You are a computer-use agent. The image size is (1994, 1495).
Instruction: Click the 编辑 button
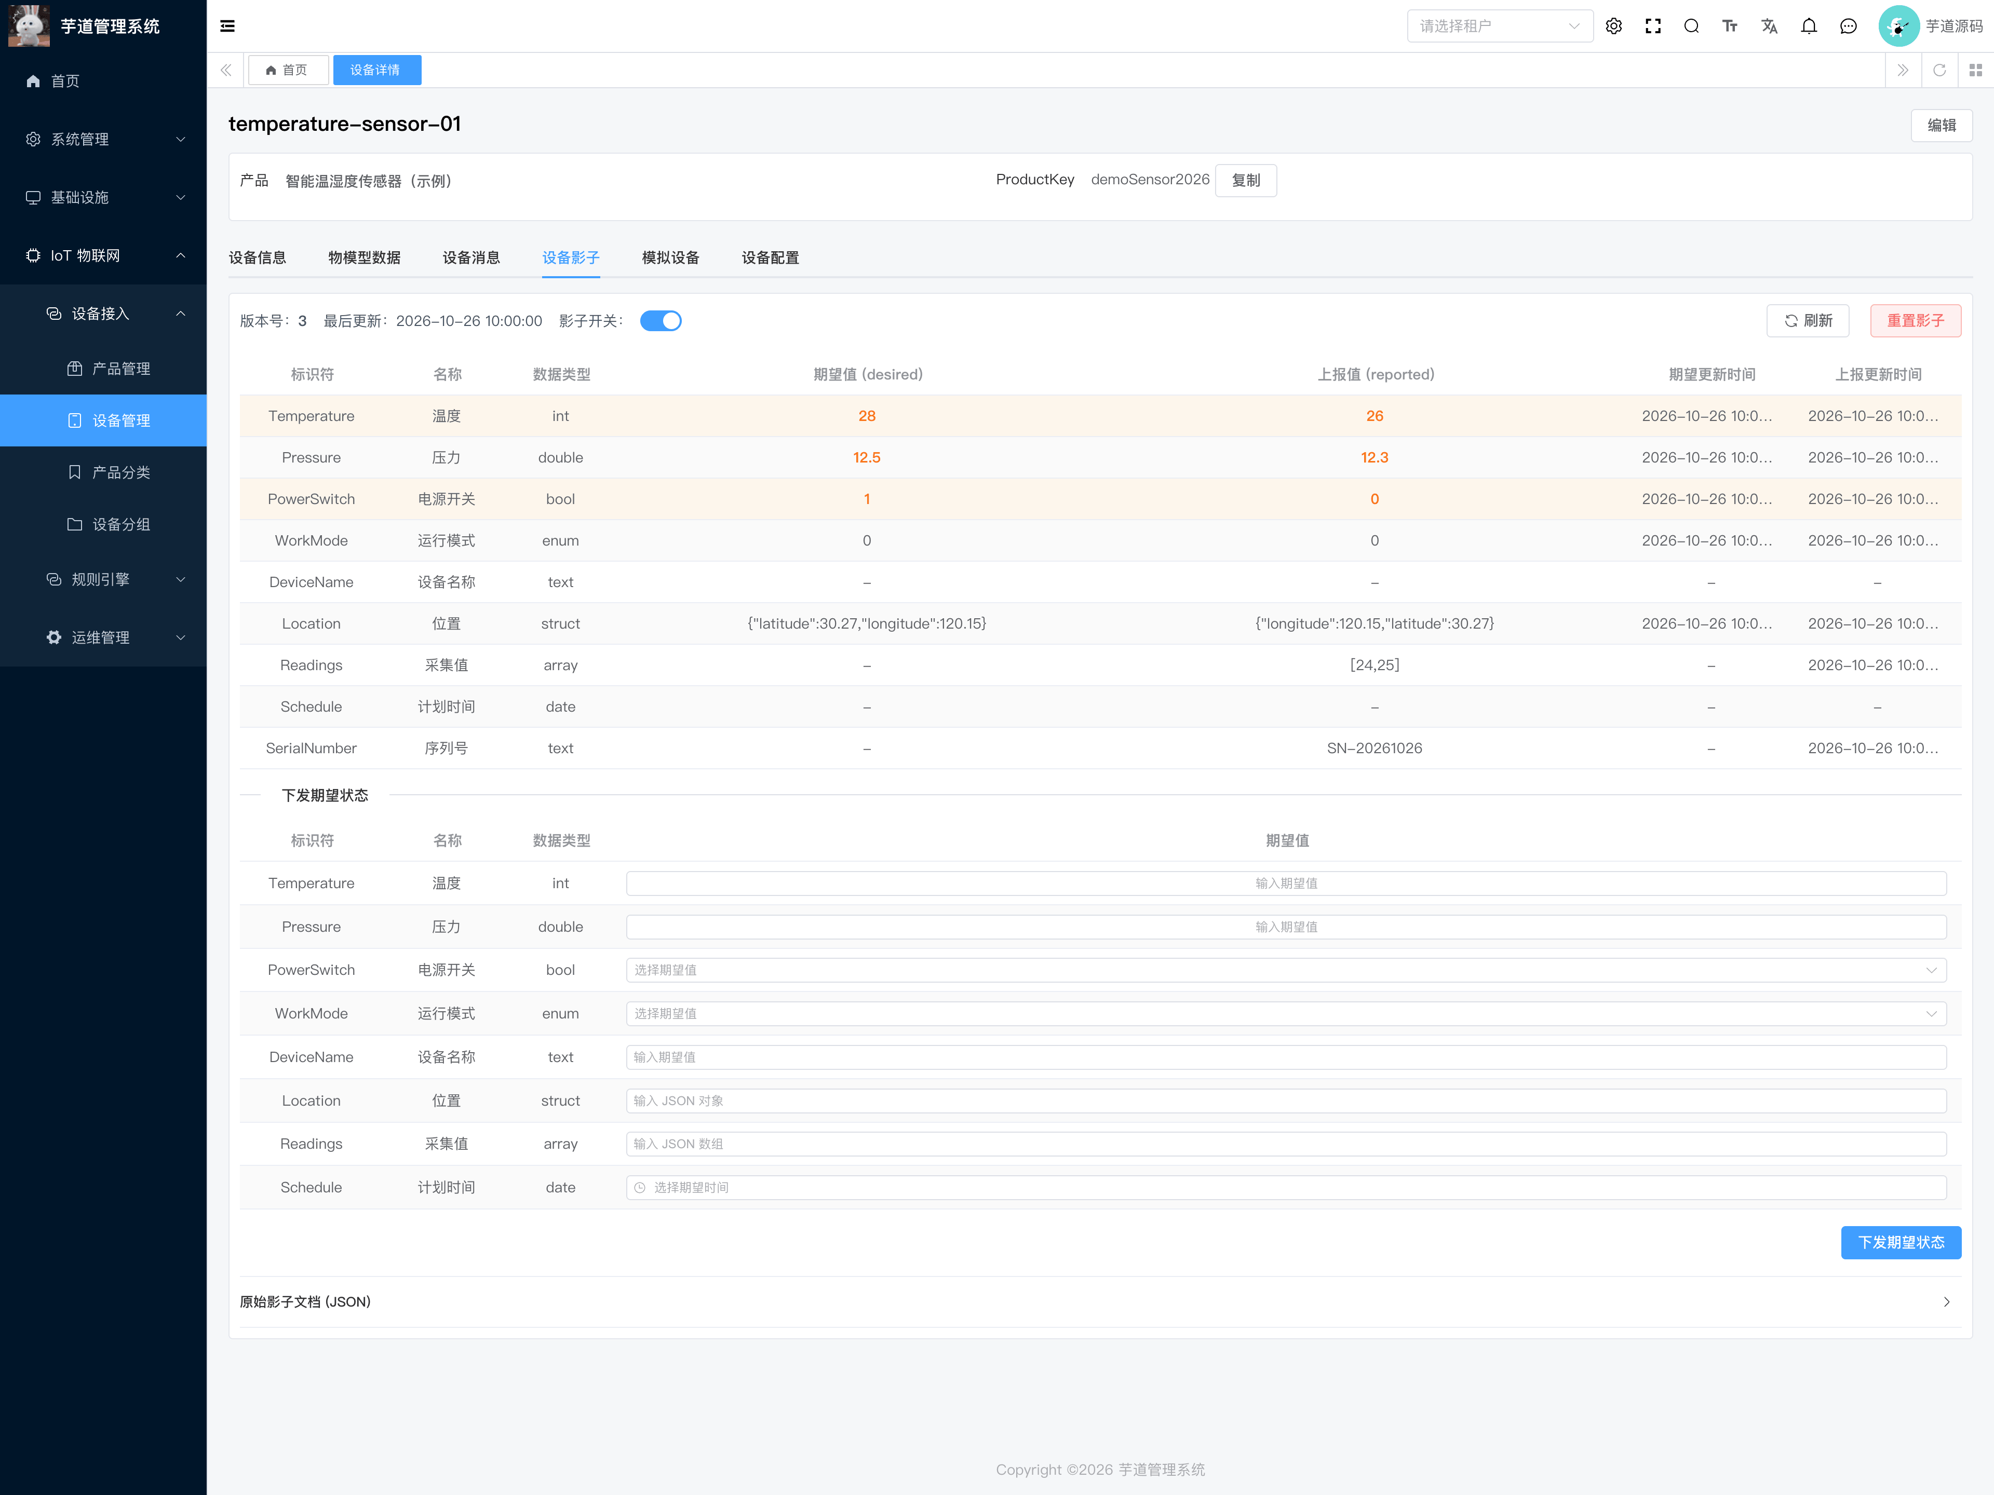1941,125
